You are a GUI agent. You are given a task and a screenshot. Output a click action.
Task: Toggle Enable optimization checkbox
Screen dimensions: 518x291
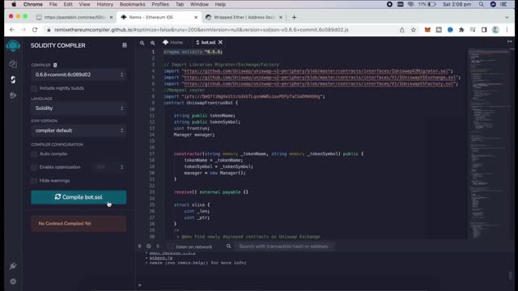34,167
